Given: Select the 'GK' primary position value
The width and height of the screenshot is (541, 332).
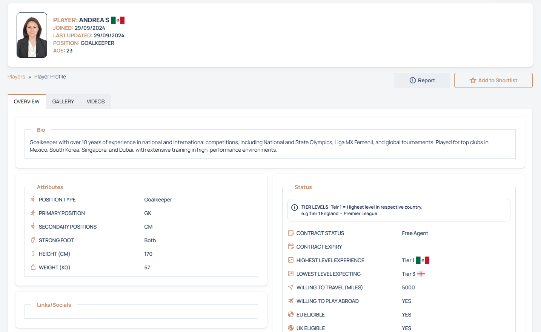Looking at the screenshot, I should (x=148, y=213).
